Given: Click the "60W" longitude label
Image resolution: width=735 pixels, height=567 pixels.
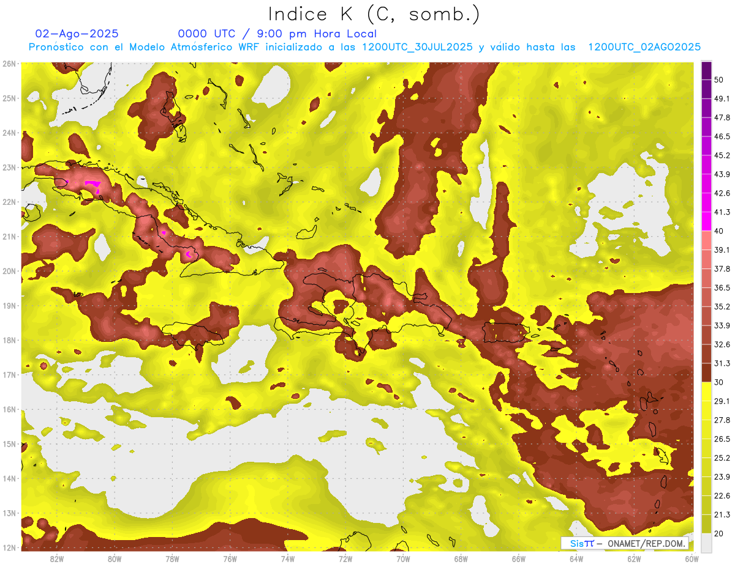Looking at the screenshot, I should coord(692,558).
